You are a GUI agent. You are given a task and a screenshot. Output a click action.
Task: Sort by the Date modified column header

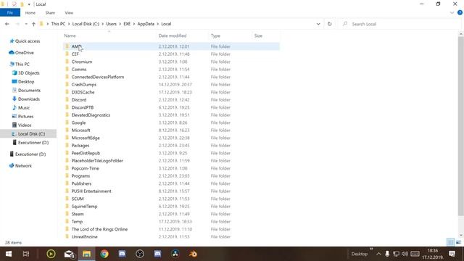(173, 36)
